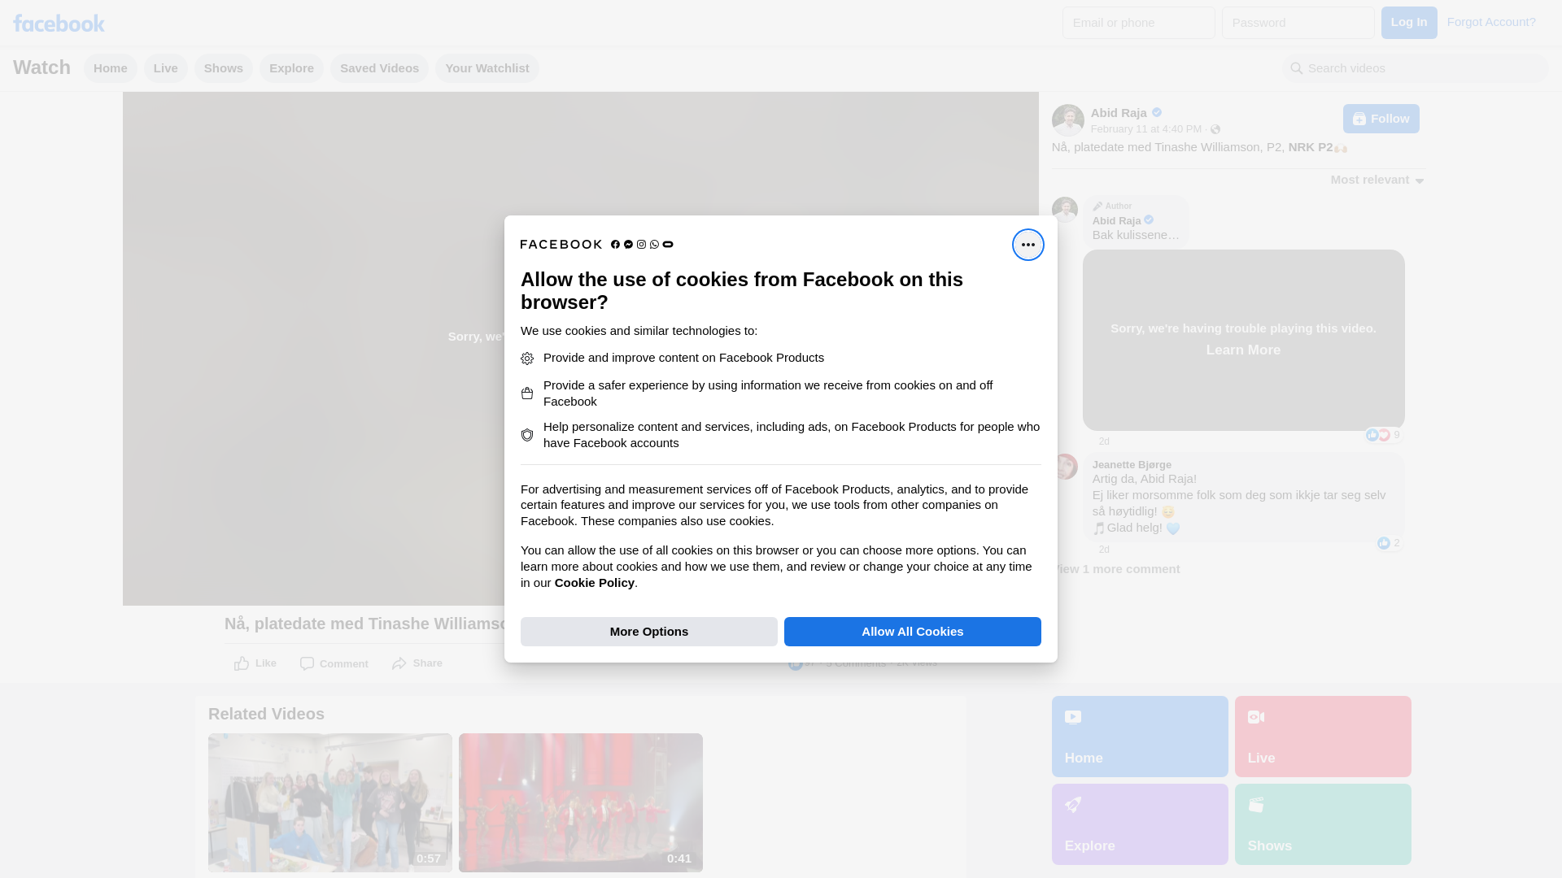
Task: Click Learn More on video error
Action: point(1243,350)
